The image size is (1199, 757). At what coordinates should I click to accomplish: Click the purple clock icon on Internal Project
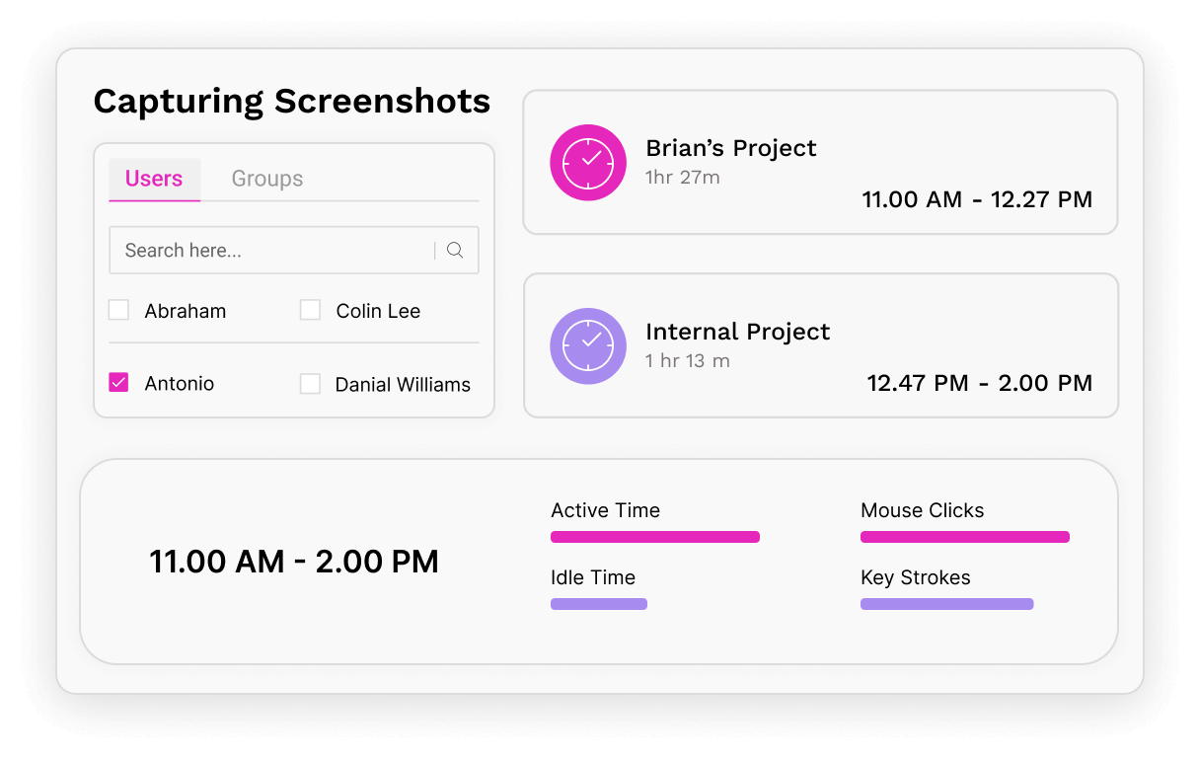pyautogui.click(x=588, y=345)
